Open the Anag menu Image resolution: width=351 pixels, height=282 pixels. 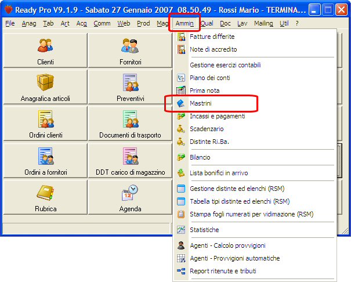29,23
